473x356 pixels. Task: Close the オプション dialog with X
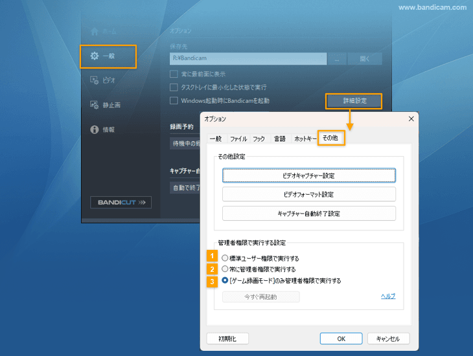pos(410,119)
